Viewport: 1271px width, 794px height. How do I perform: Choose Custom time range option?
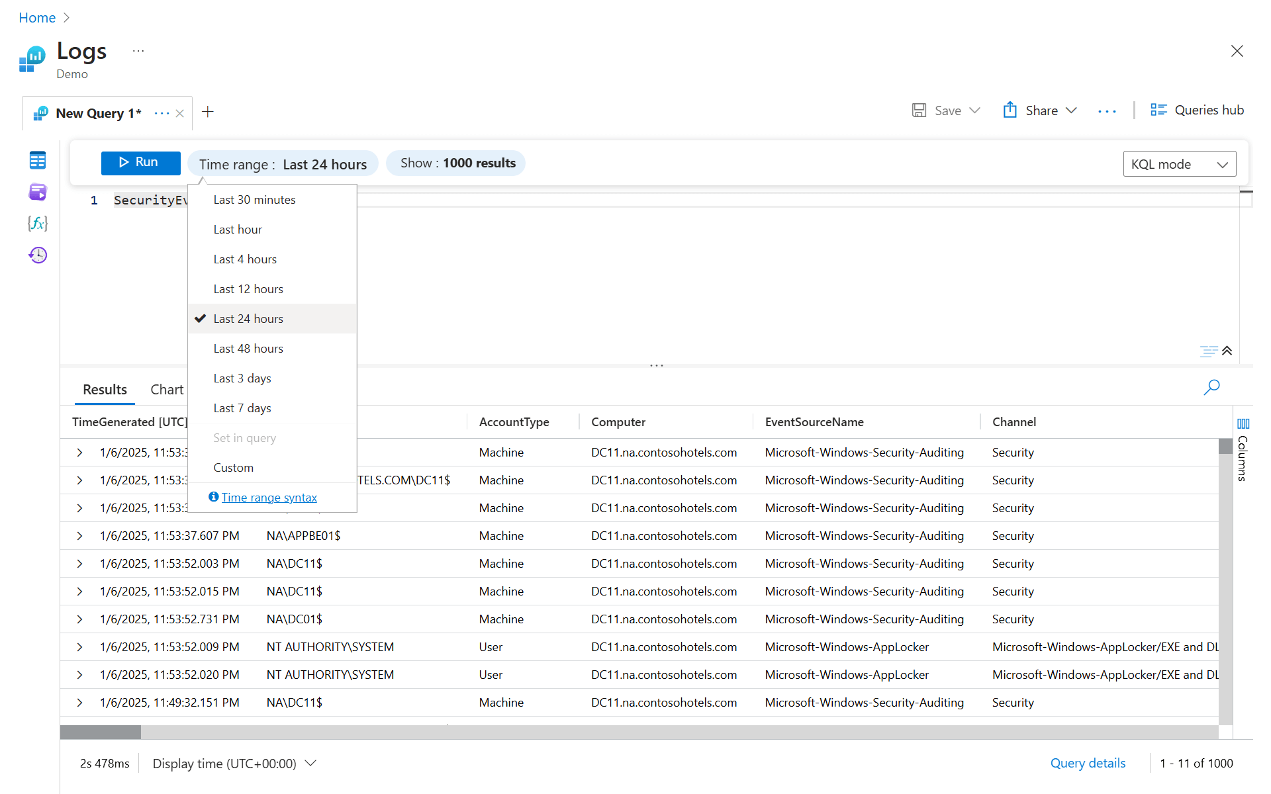233,468
